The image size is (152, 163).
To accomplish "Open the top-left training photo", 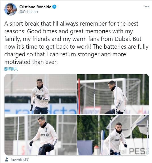I will (41, 94).
